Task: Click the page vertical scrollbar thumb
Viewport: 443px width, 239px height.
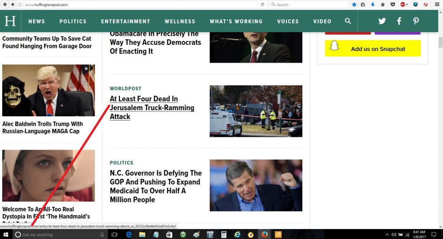Action: (440, 42)
